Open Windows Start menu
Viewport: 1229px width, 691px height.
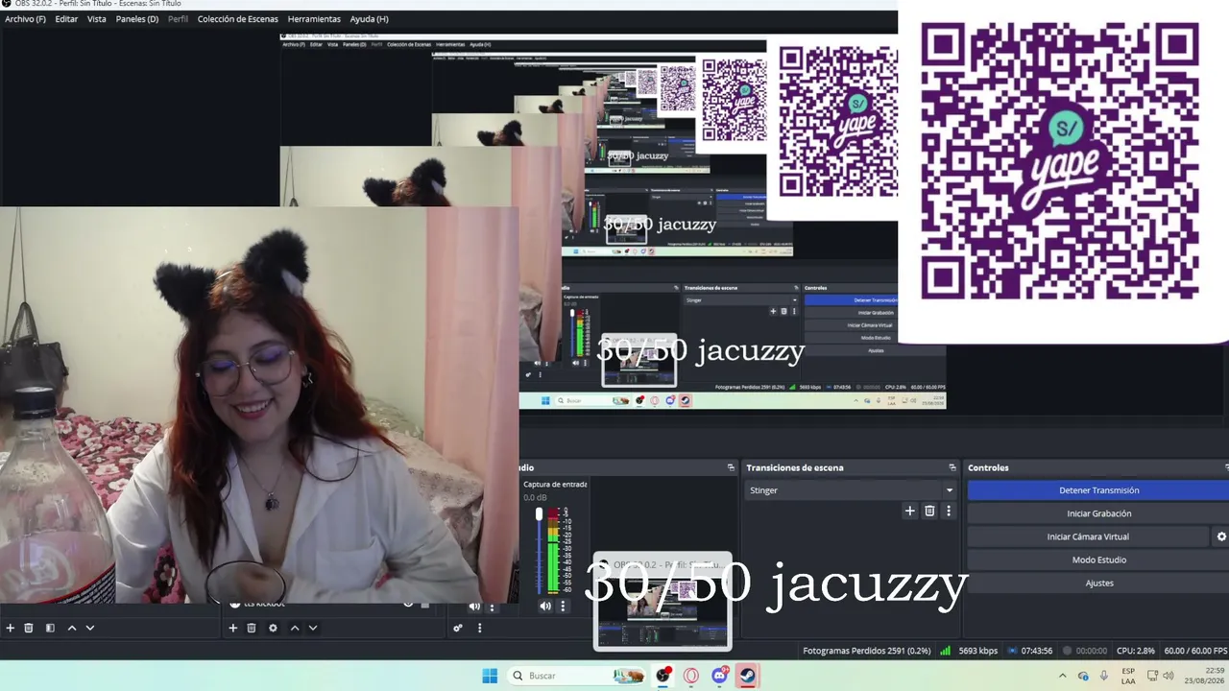pos(490,676)
